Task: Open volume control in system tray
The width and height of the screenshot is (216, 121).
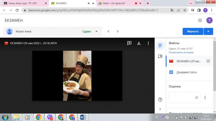Action: 186,117
